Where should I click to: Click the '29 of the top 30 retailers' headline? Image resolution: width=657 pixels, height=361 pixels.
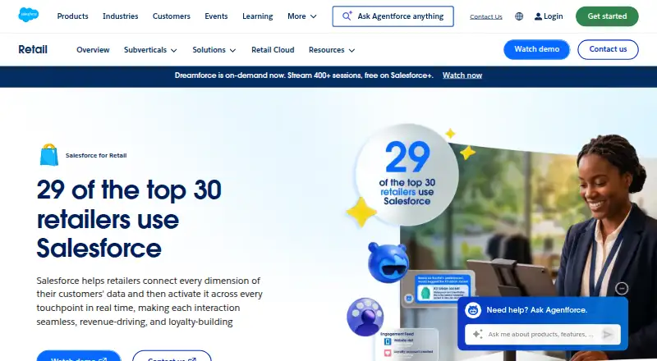(x=129, y=219)
